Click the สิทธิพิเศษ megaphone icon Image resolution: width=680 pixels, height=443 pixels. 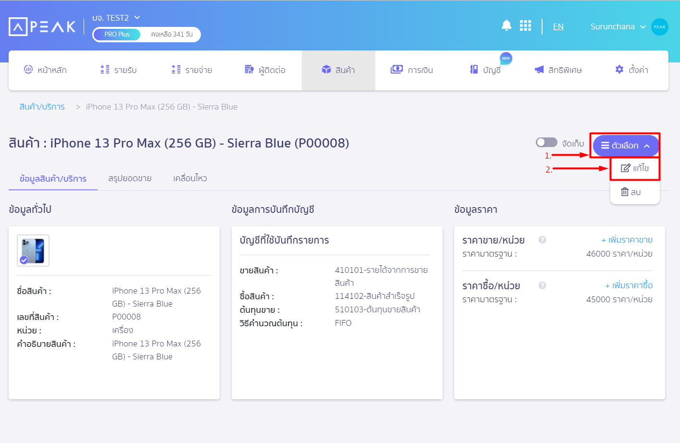[539, 70]
